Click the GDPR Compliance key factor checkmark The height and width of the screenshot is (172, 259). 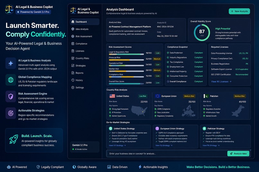[156, 109]
